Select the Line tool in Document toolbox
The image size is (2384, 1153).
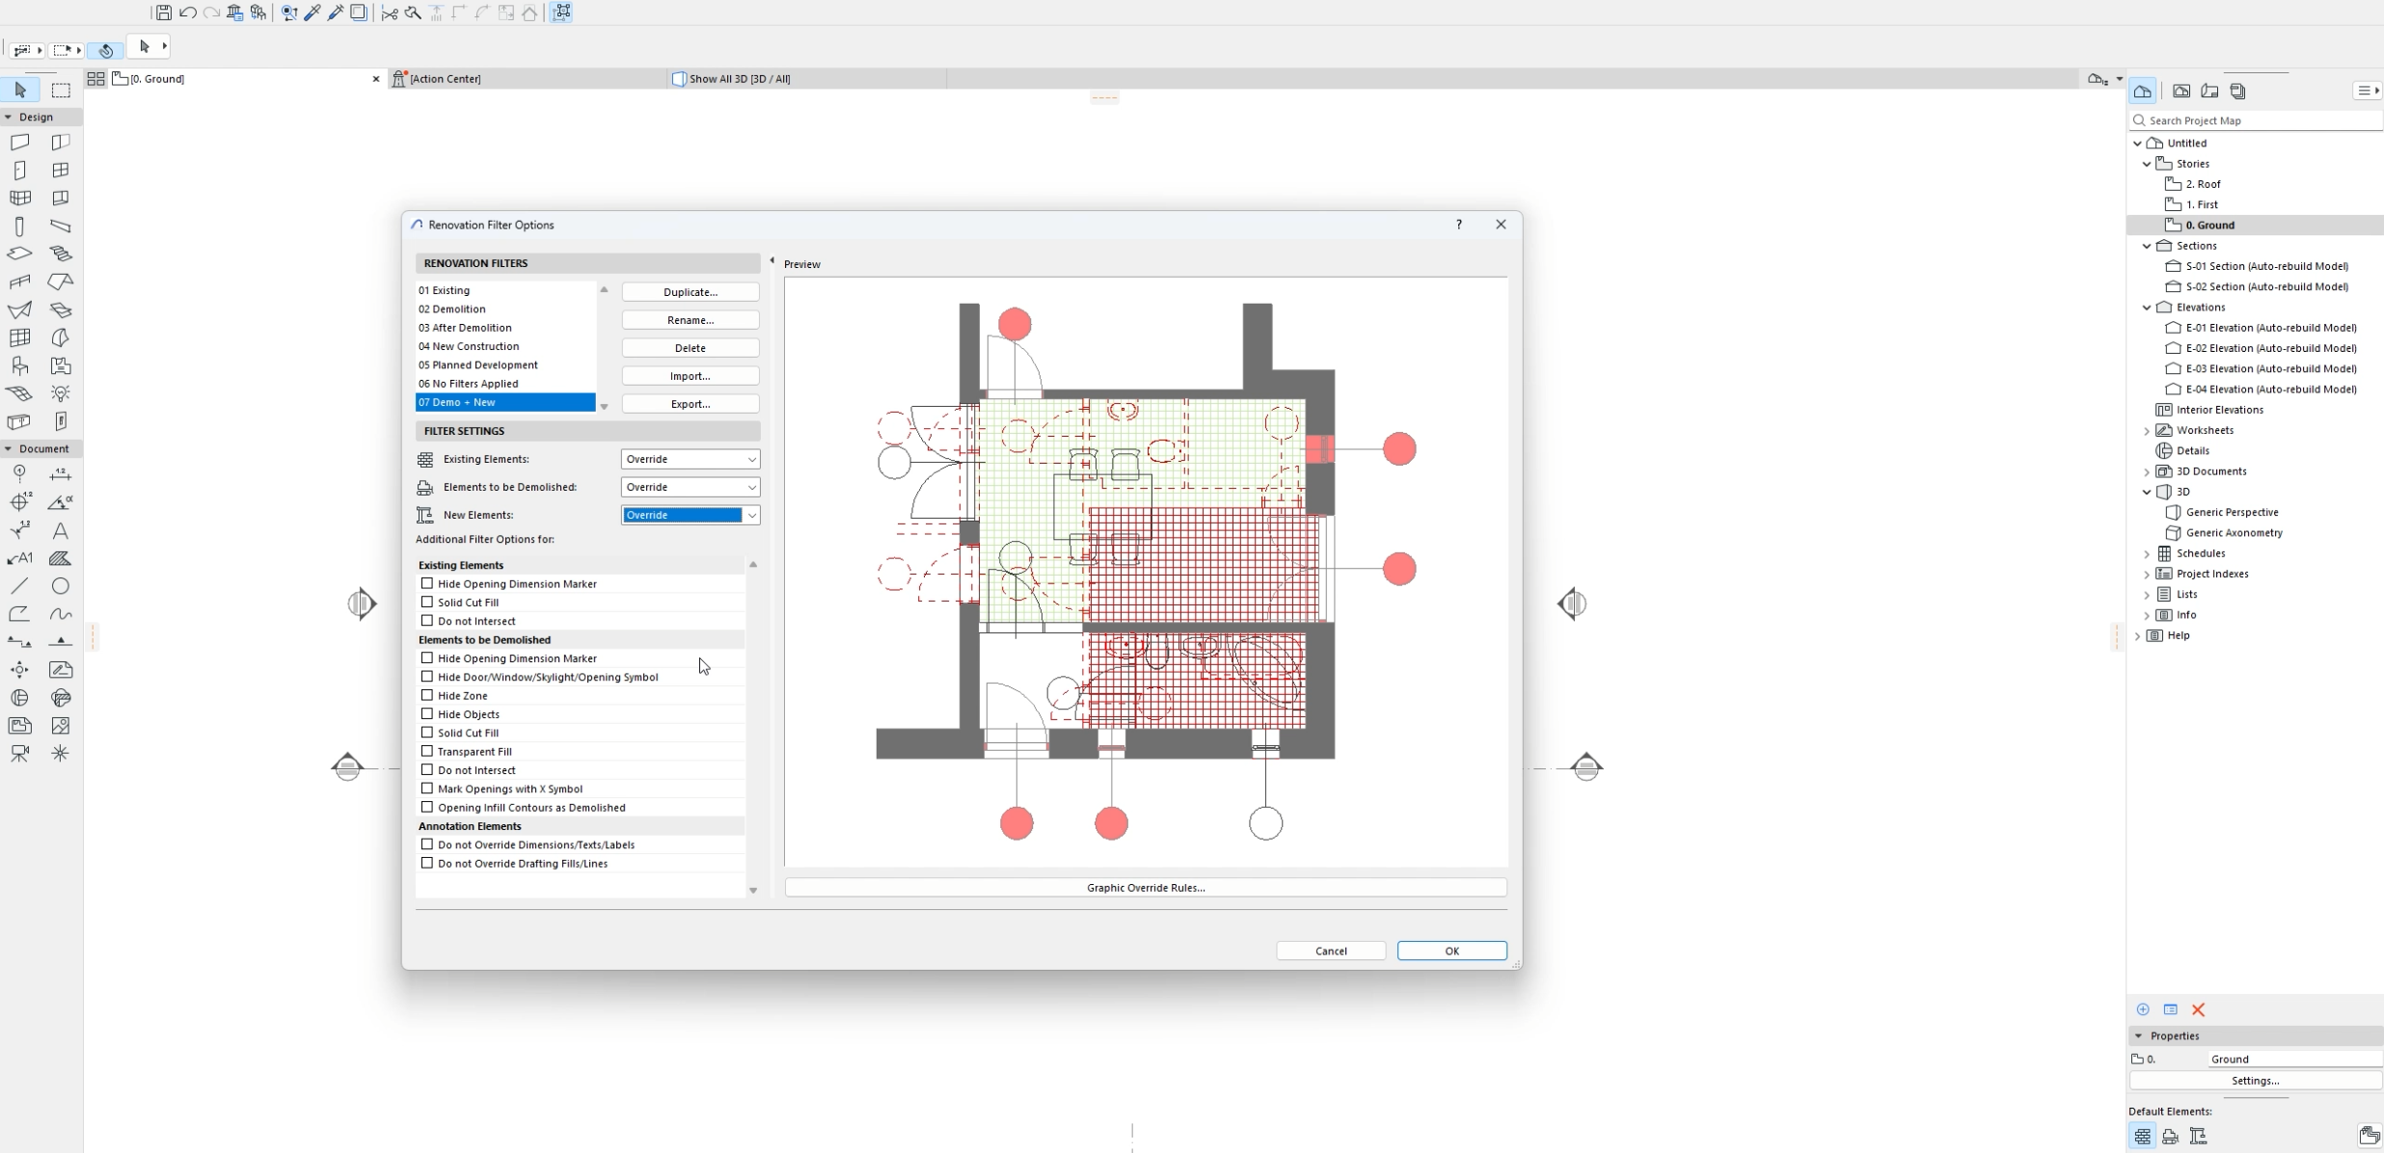pyautogui.click(x=20, y=586)
